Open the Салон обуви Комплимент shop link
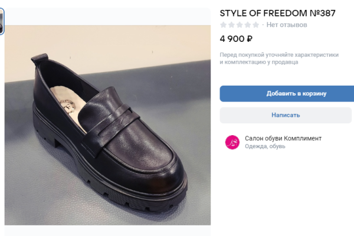354x236 pixels. click(x=283, y=138)
